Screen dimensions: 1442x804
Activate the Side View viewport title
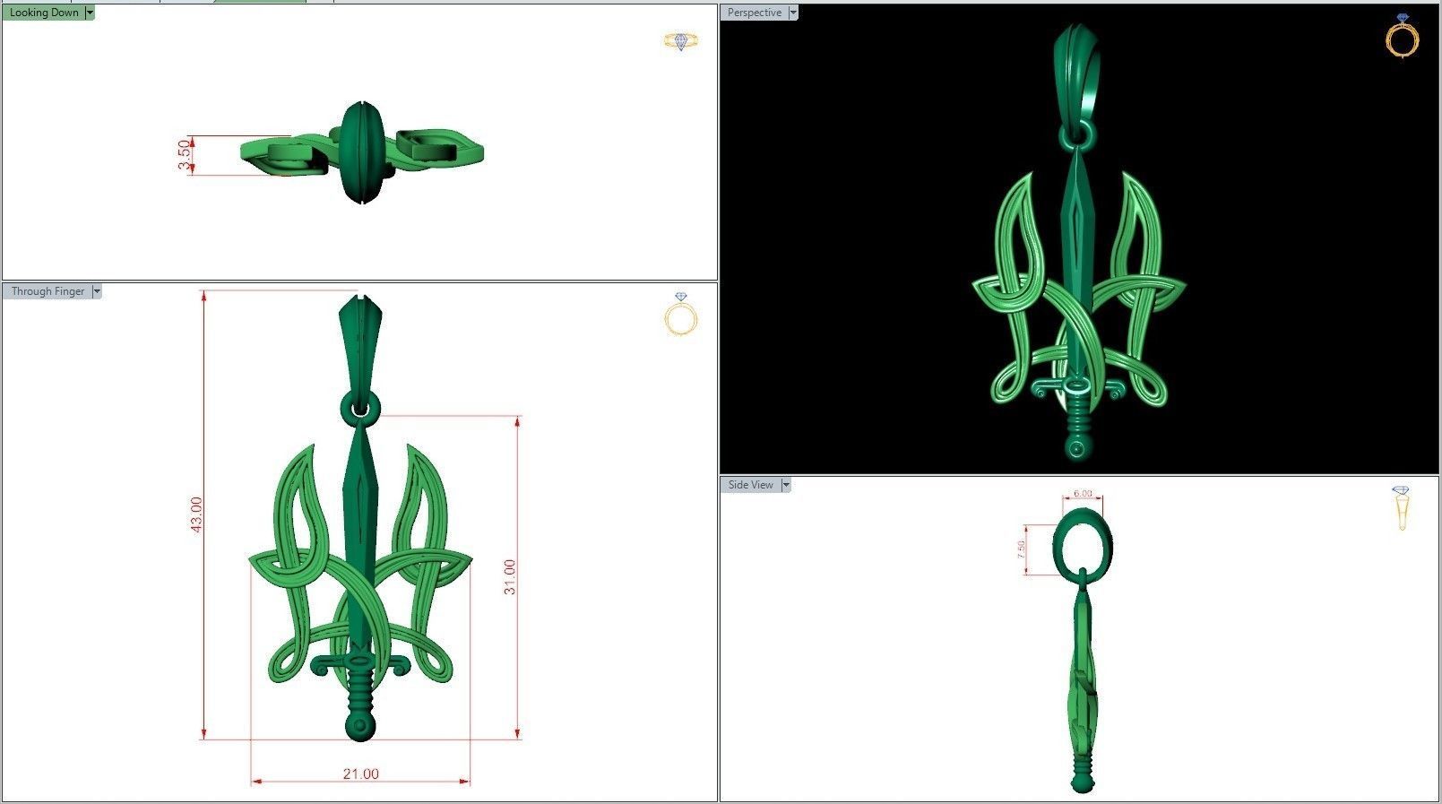(x=751, y=485)
